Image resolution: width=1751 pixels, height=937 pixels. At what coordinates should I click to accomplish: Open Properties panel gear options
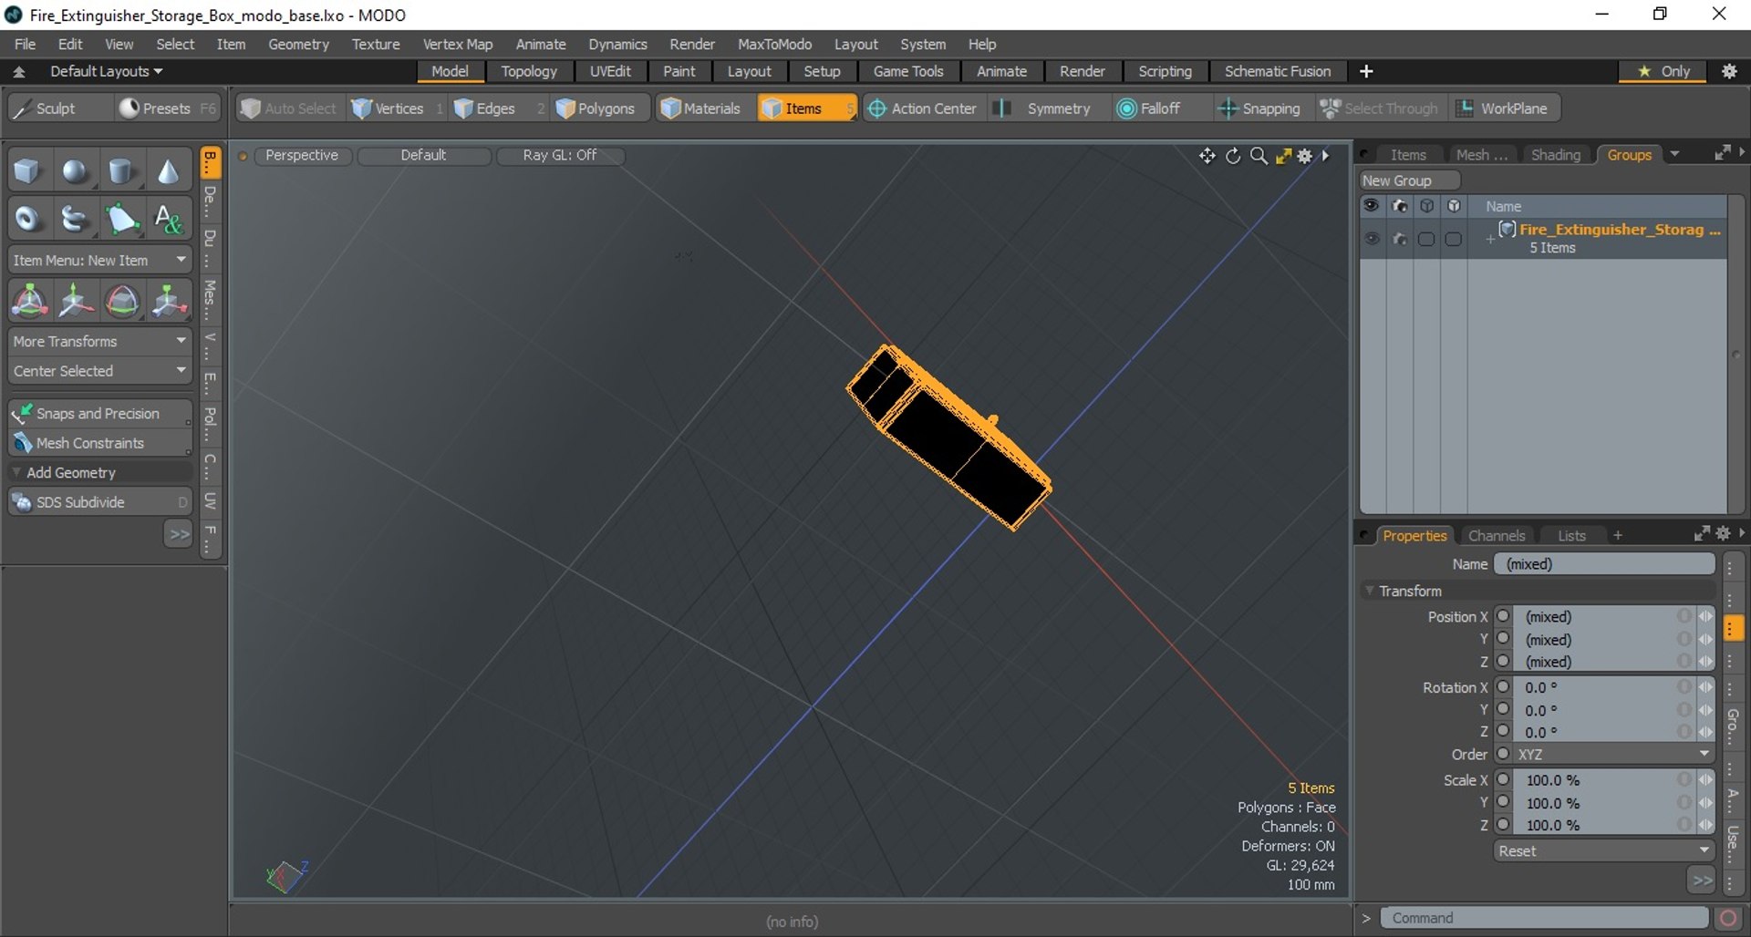pyautogui.click(x=1723, y=533)
